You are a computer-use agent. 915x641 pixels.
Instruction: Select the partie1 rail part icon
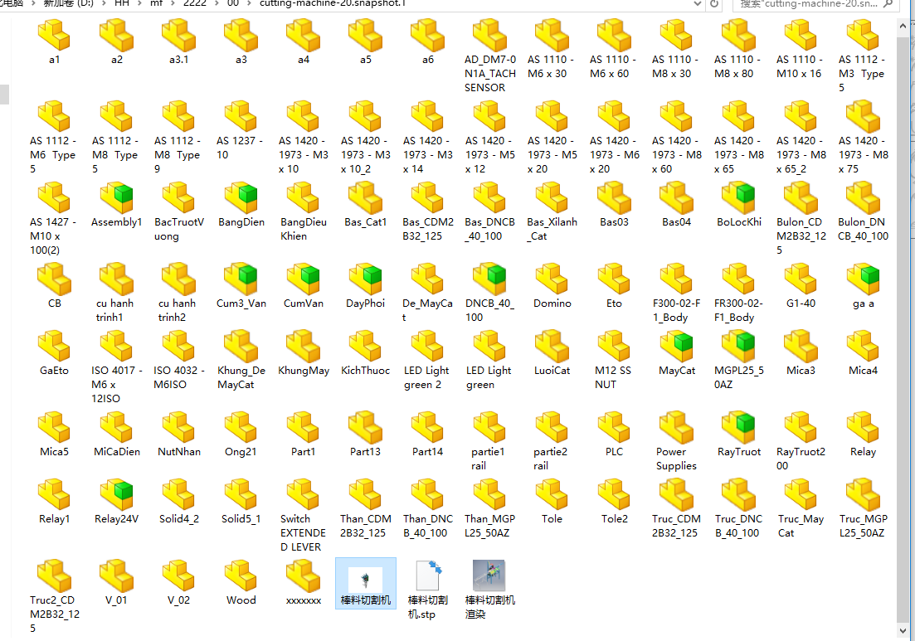(489, 426)
